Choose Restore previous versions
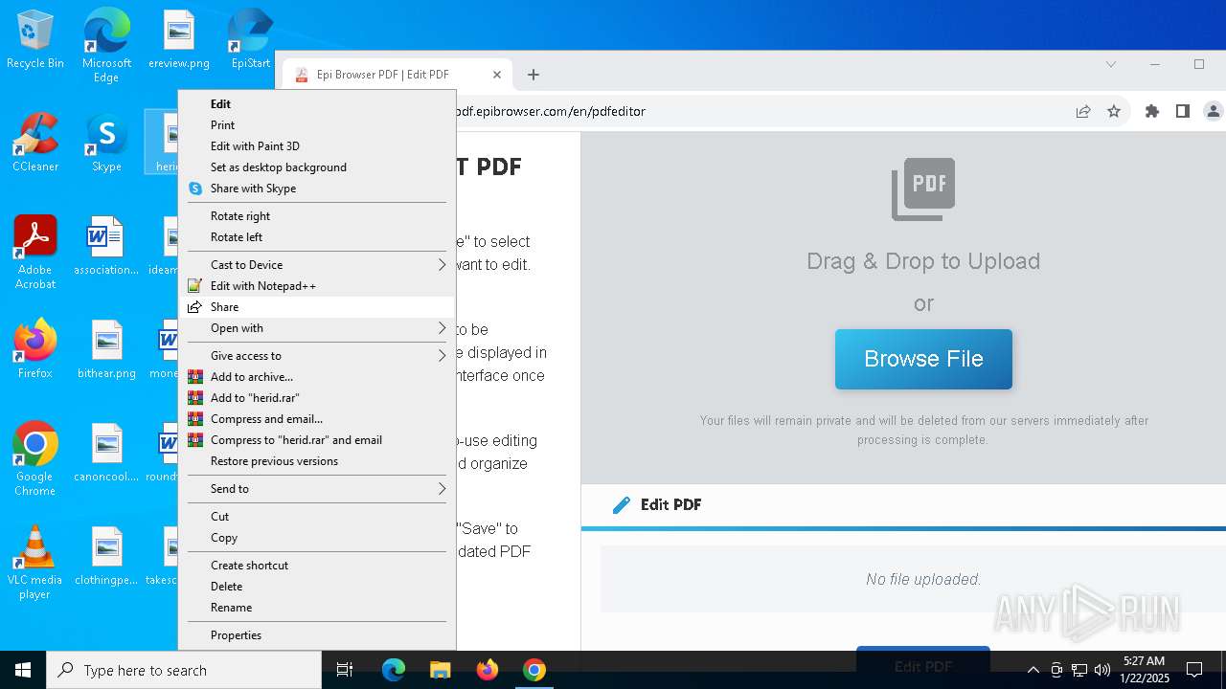 pyautogui.click(x=317, y=461)
